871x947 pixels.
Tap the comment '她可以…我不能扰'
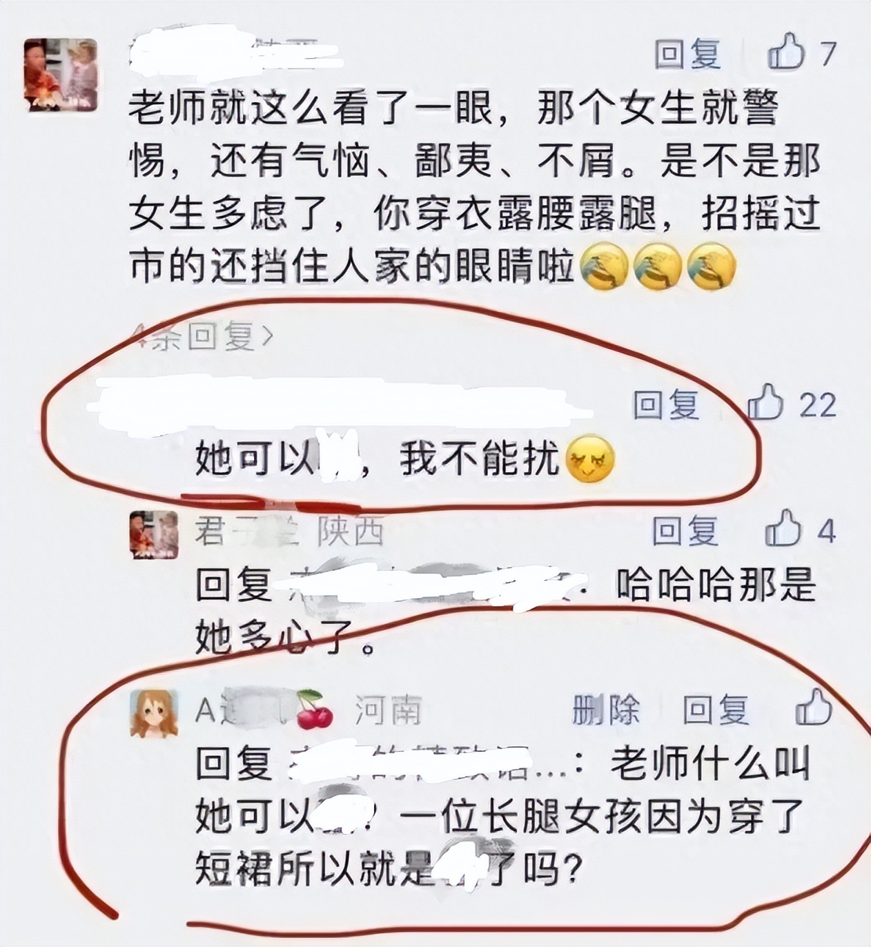(x=404, y=458)
